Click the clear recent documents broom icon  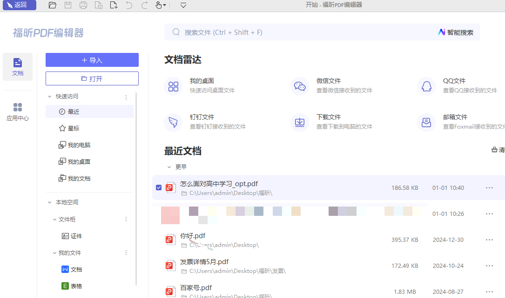pyautogui.click(x=494, y=149)
